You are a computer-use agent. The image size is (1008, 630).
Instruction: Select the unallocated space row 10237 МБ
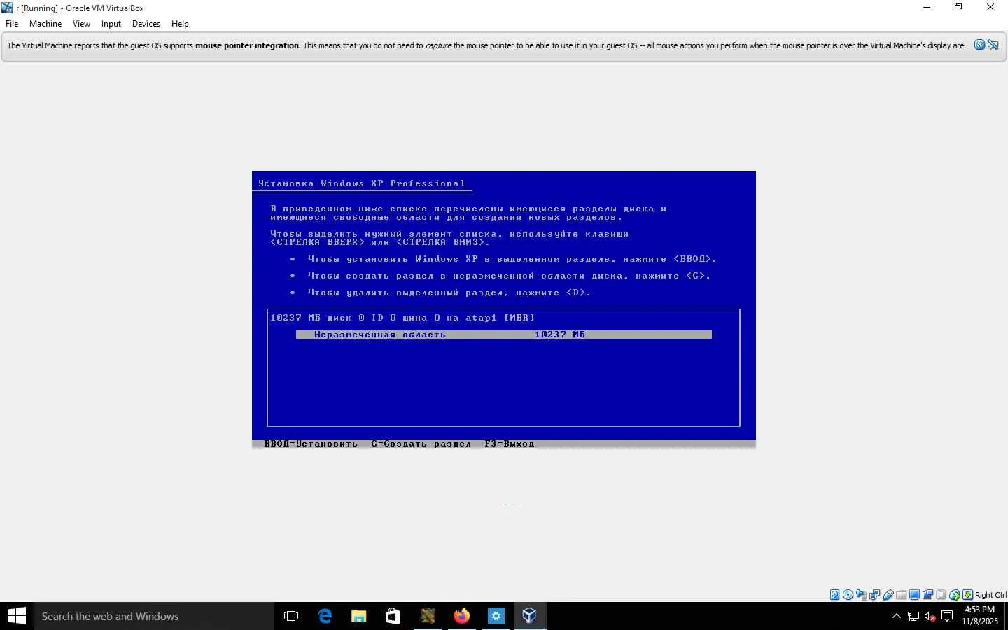(504, 335)
